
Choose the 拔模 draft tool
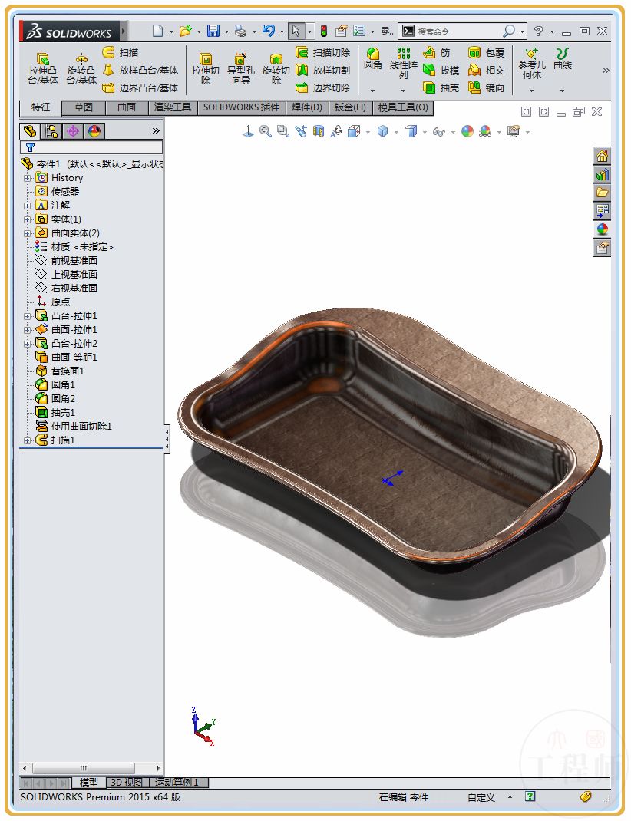click(441, 70)
